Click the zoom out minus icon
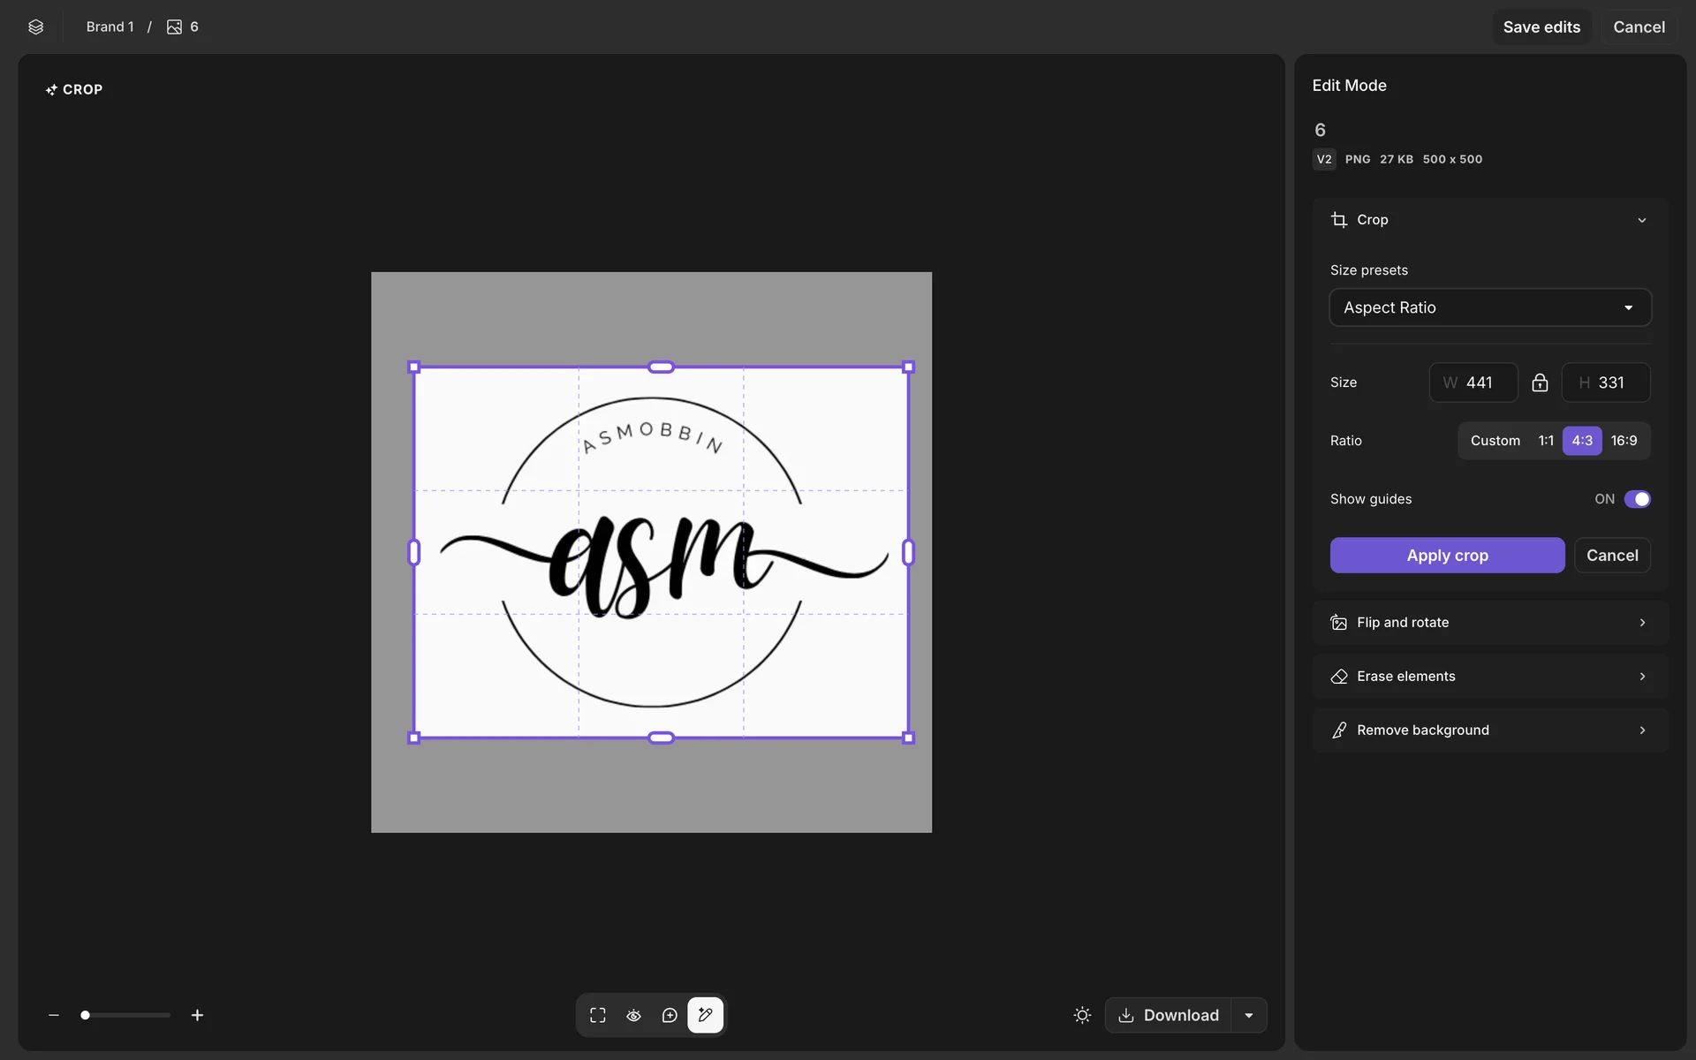The height and width of the screenshot is (1060, 1696). (x=54, y=1015)
